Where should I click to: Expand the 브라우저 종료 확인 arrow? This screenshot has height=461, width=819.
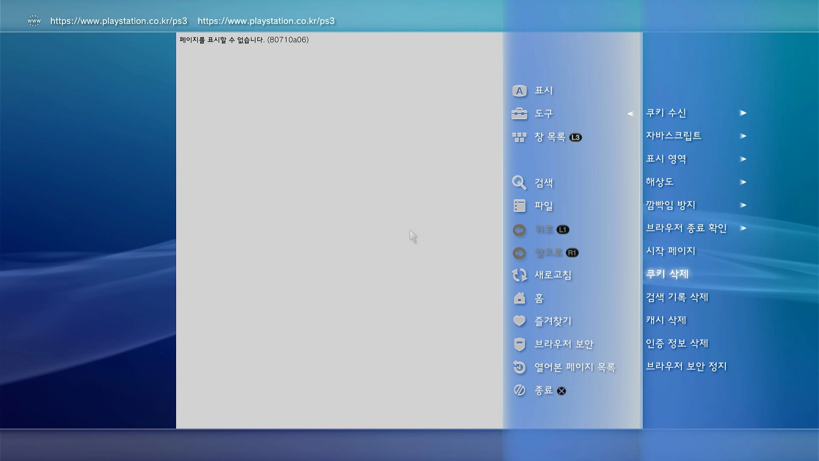tap(743, 228)
